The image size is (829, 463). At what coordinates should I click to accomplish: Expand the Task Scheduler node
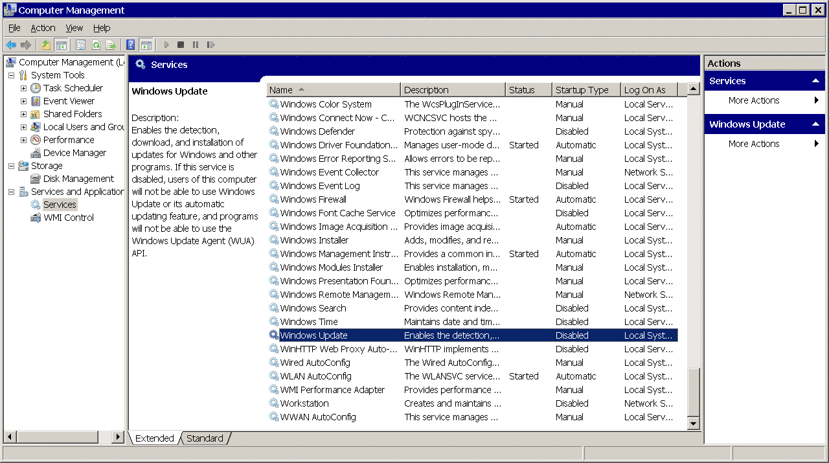tap(23, 88)
